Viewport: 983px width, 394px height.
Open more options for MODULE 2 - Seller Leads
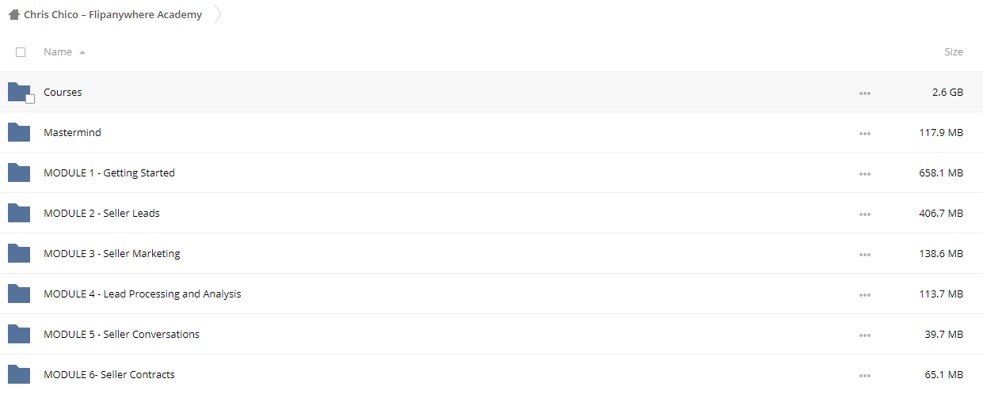(x=864, y=214)
